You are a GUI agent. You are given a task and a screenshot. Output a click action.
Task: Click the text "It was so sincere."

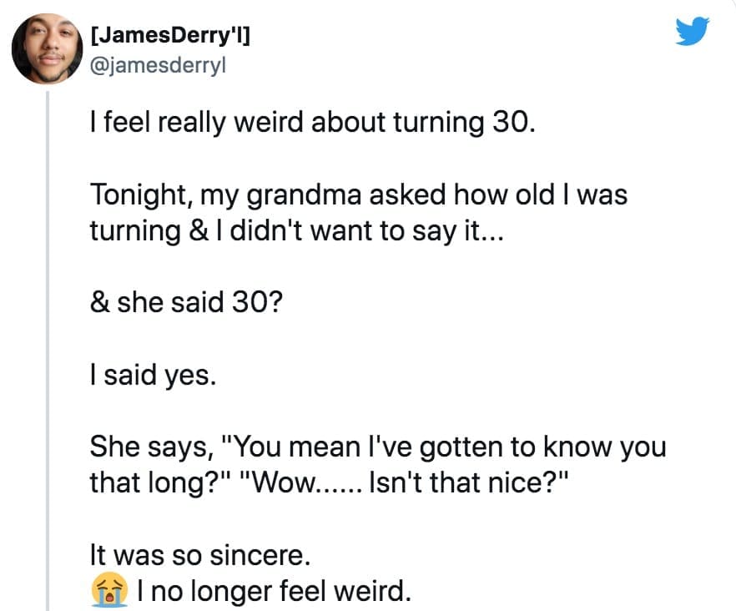pos(205,554)
